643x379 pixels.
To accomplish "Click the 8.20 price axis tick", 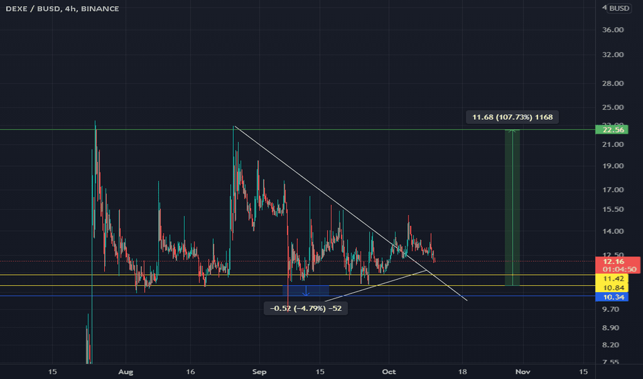I will click(610, 345).
